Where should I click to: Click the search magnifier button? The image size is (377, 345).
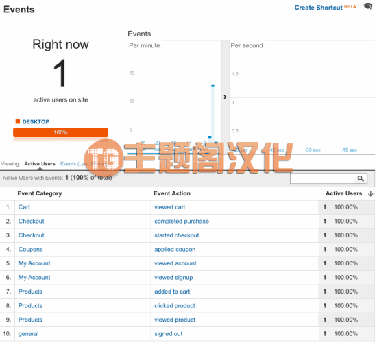pyautogui.click(x=361, y=178)
